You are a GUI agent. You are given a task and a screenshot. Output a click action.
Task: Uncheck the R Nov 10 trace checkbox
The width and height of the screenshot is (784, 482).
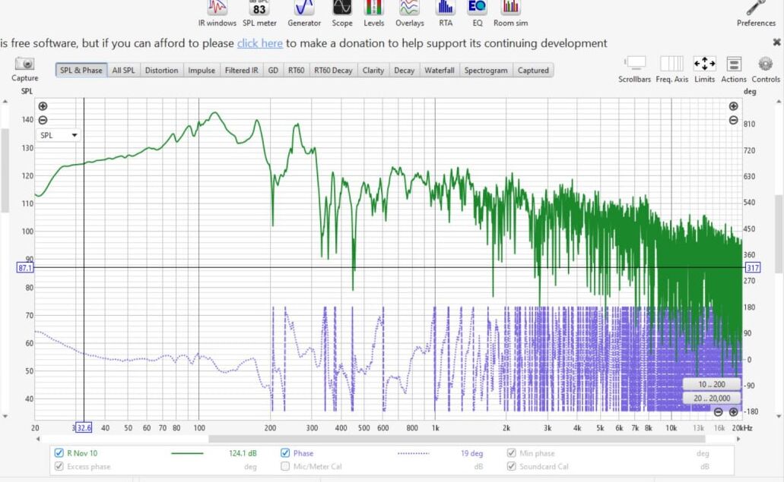59,453
